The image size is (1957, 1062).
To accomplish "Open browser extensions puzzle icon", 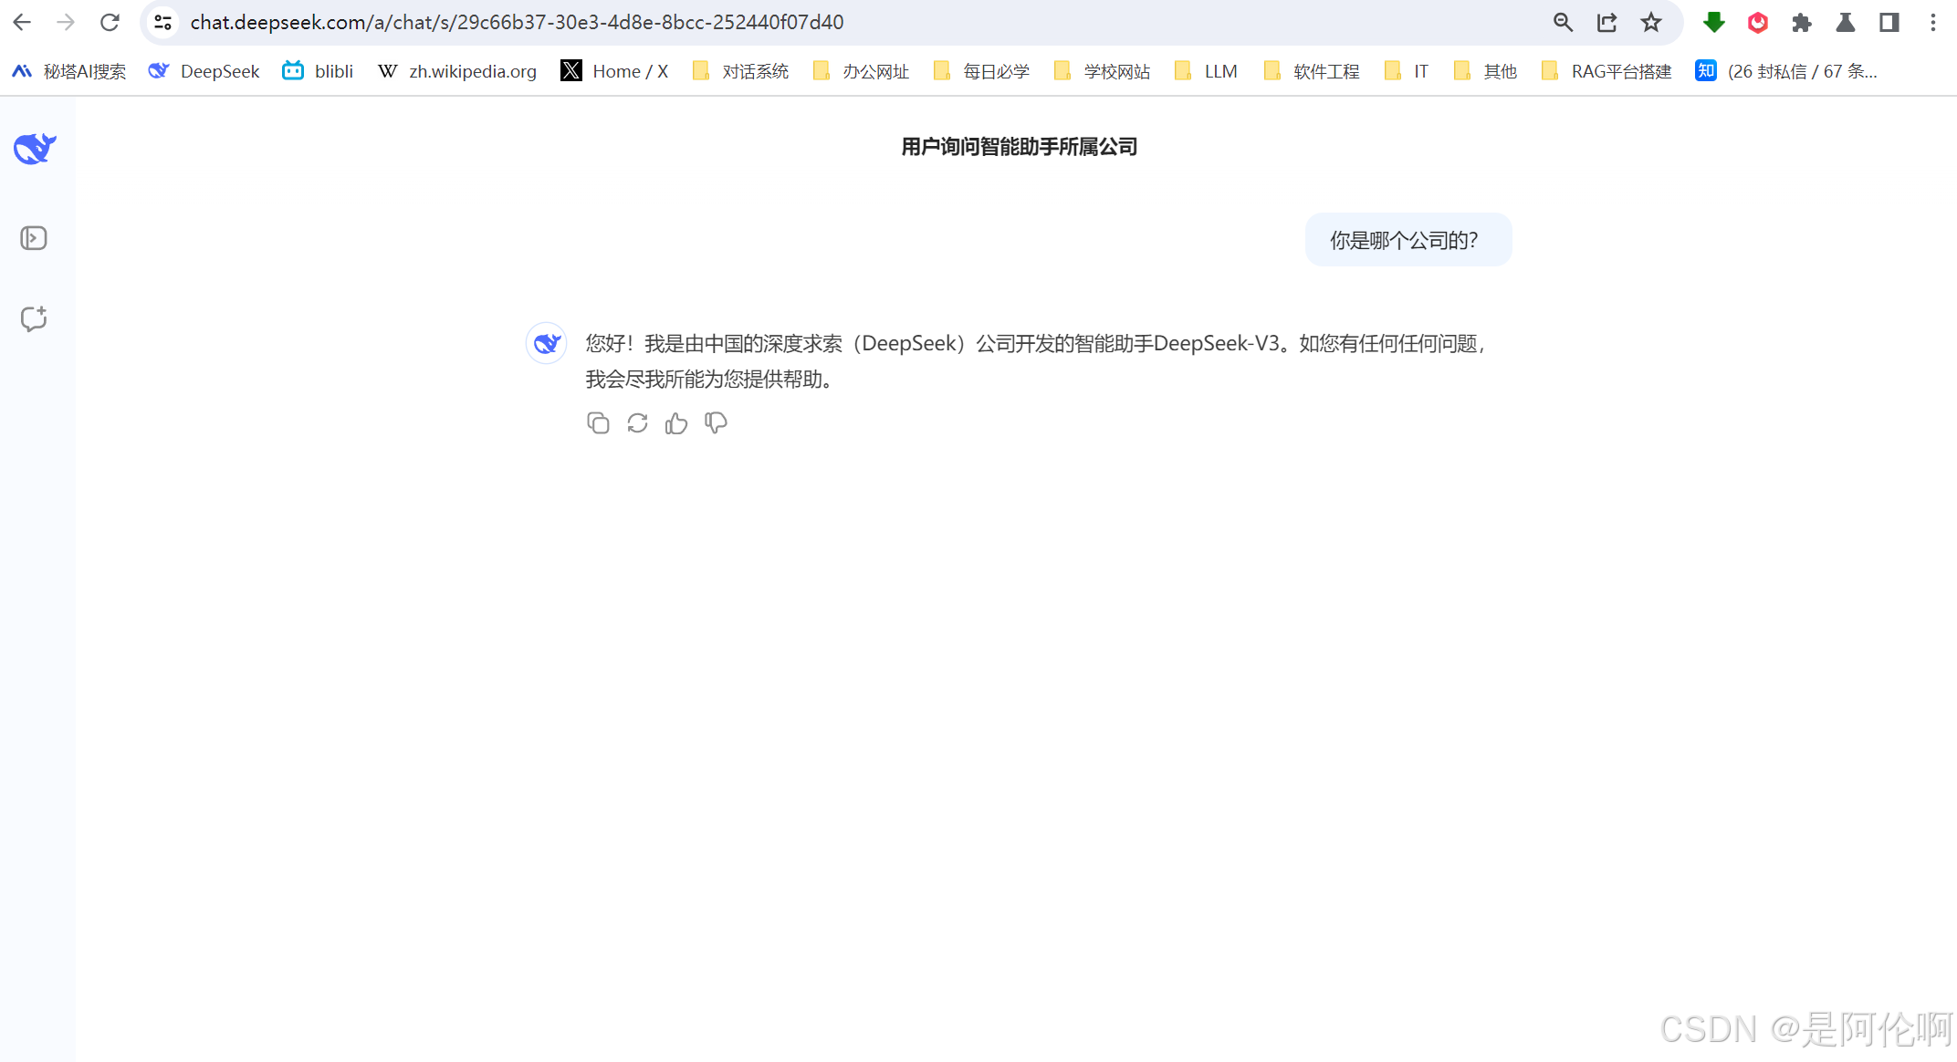I will (x=1802, y=23).
